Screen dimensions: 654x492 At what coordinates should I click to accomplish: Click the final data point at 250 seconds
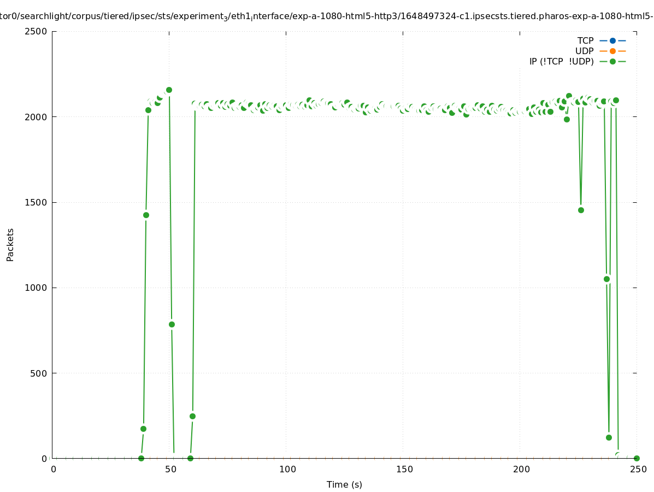[637, 458]
